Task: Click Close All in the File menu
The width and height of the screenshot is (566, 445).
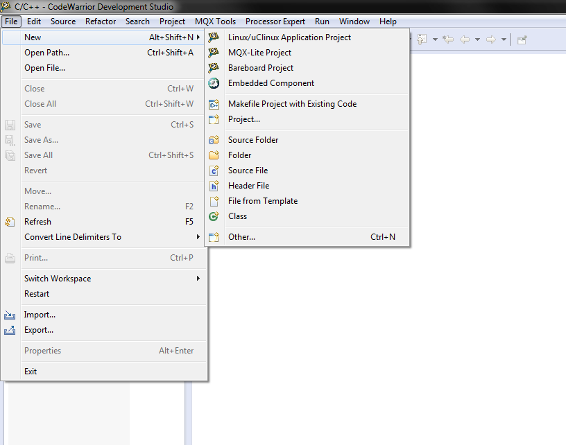Action: tap(104, 104)
